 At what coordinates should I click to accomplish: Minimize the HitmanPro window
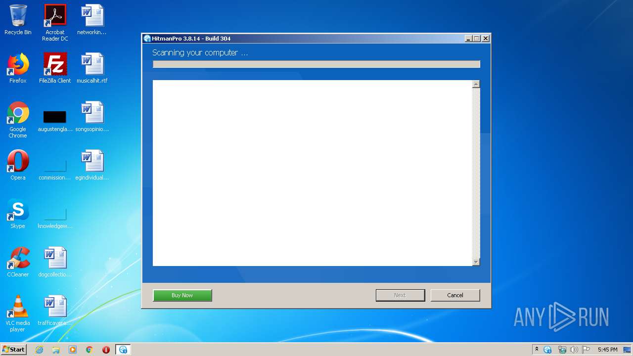pyautogui.click(x=468, y=39)
